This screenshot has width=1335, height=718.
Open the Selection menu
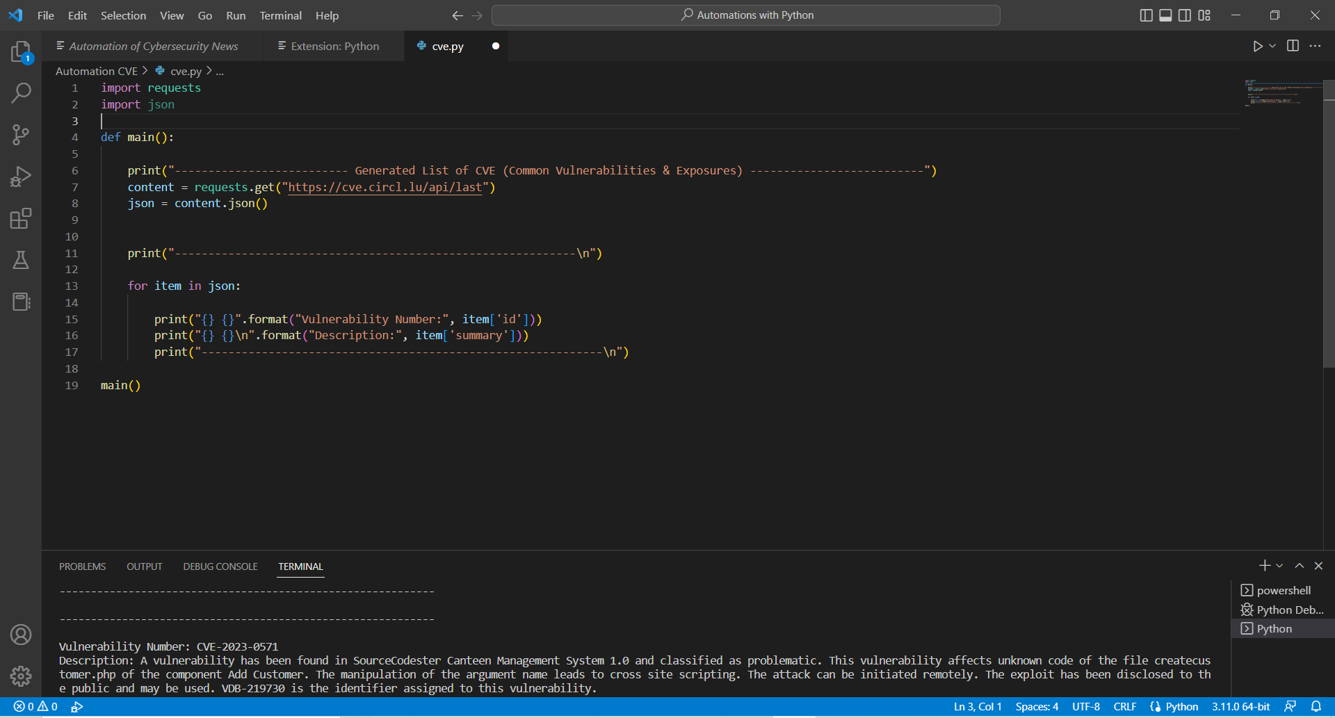point(123,15)
